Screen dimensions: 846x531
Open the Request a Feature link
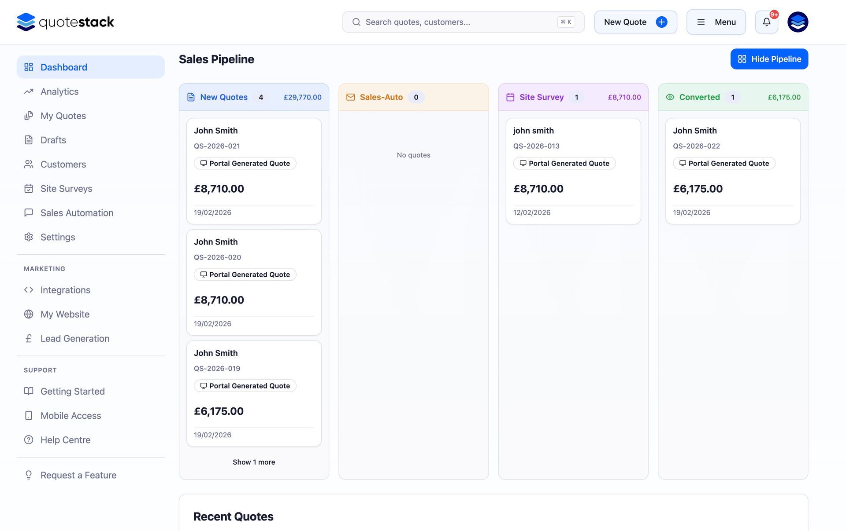coord(78,475)
